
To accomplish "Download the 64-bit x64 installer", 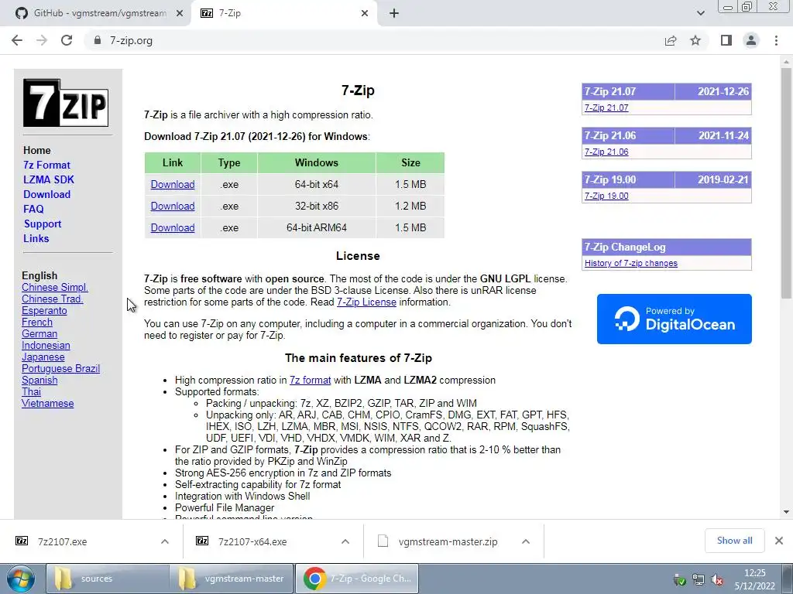I will coord(173,184).
